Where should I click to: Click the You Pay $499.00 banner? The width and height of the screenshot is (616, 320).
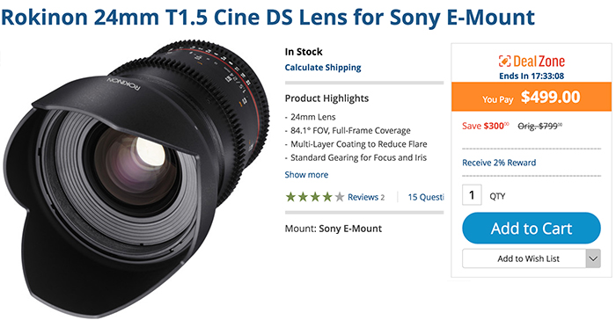coord(532,97)
